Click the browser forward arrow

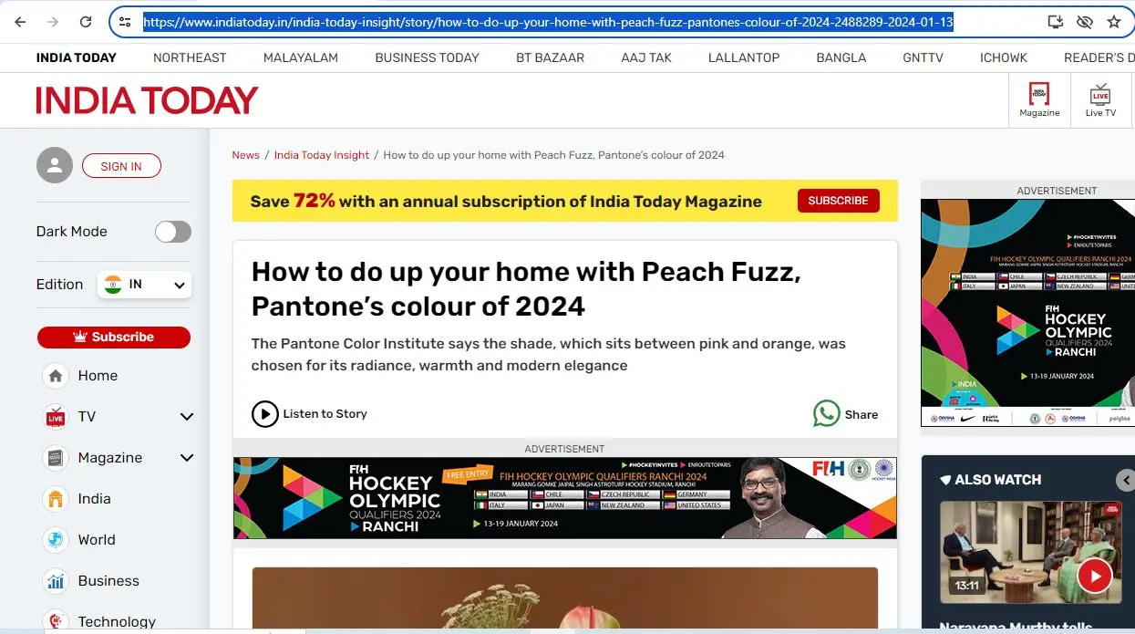(x=53, y=22)
